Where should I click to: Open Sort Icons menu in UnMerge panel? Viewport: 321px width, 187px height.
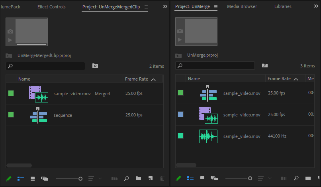coord(260,178)
